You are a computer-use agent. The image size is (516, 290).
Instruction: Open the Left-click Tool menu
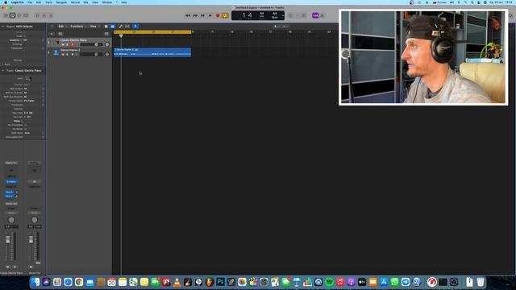coord(277,27)
